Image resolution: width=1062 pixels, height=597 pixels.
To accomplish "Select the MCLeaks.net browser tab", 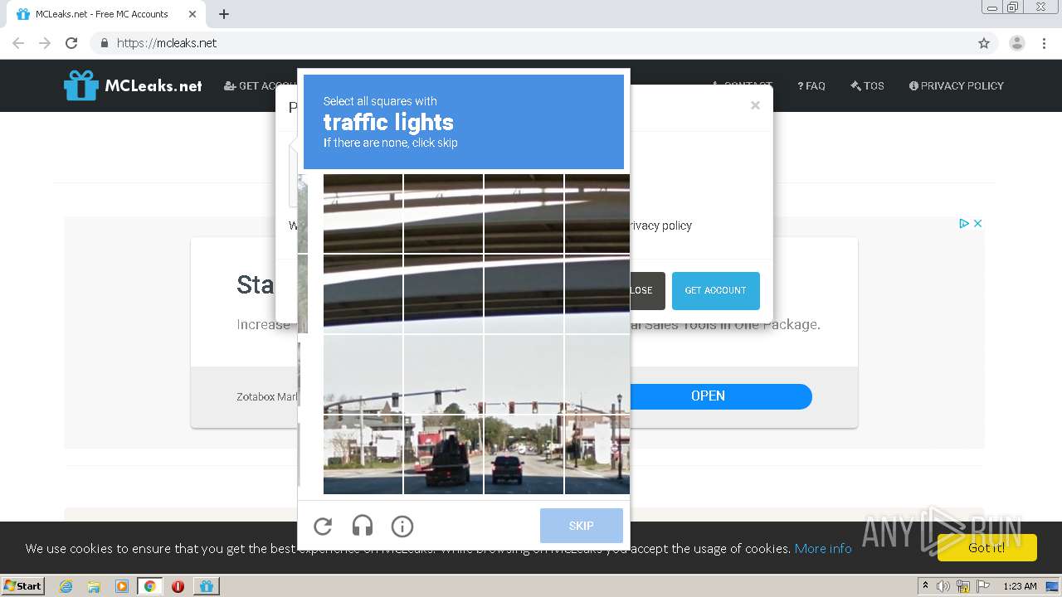I will (x=106, y=14).
